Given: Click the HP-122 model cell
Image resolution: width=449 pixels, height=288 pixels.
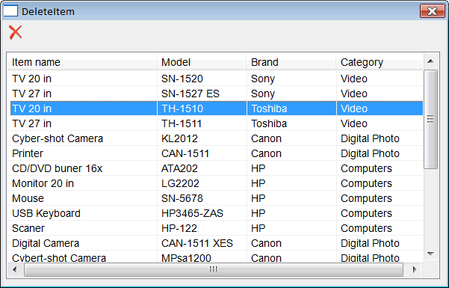Looking at the screenshot, I should point(202,228).
